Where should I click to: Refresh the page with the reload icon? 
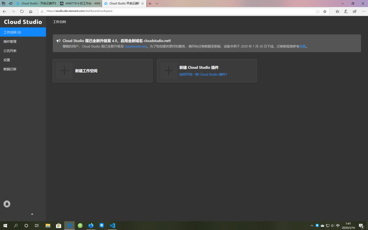pyautogui.click(x=22, y=11)
